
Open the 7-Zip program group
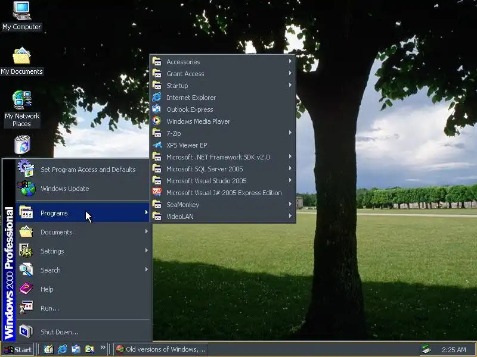tap(222, 133)
